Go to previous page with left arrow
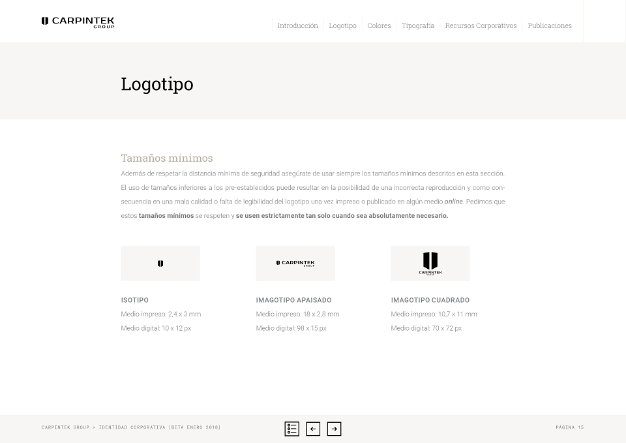Image resolution: width=626 pixels, height=443 pixels. click(313, 429)
